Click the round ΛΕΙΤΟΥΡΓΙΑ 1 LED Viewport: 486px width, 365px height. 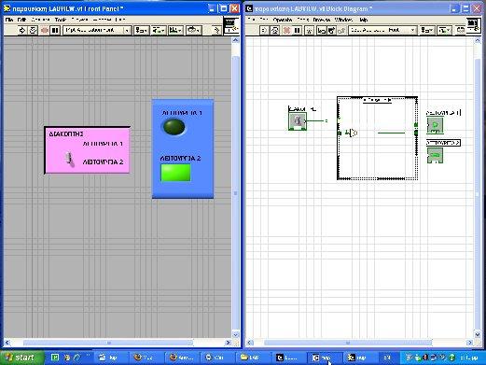point(174,127)
